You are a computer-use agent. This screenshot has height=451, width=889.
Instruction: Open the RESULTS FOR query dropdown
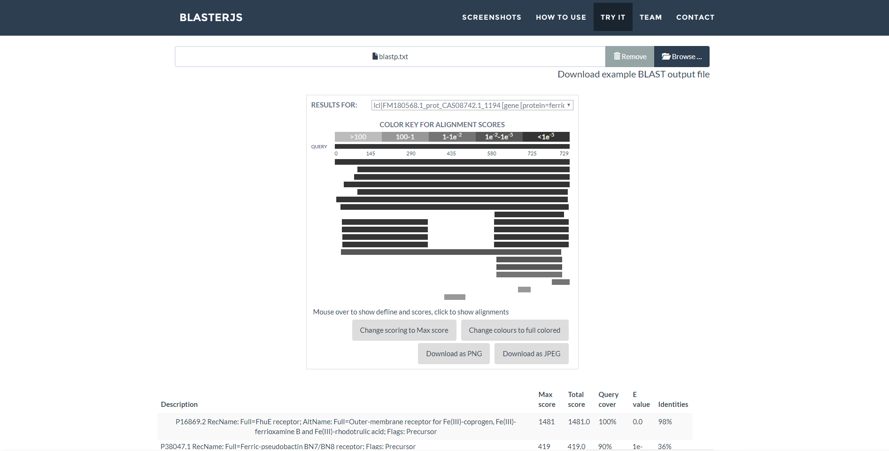(x=472, y=105)
